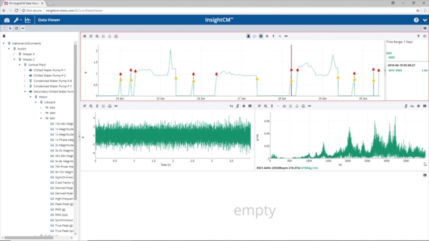Toggle the waveform chart checkbox icon
429x241 pixels.
pos(85,106)
